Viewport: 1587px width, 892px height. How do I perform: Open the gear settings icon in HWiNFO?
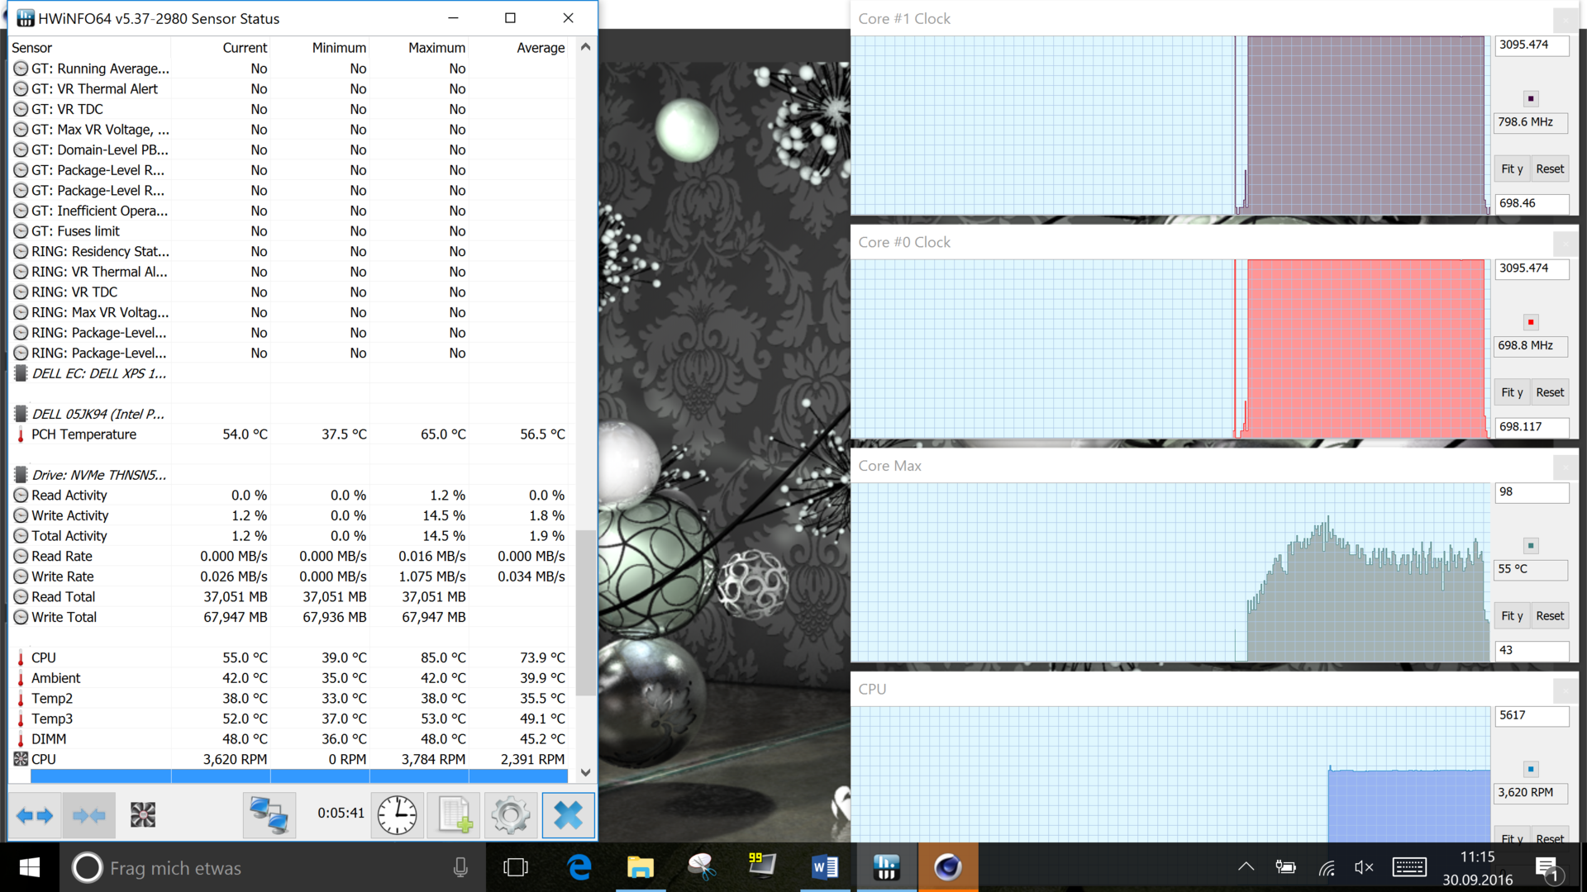pos(511,815)
